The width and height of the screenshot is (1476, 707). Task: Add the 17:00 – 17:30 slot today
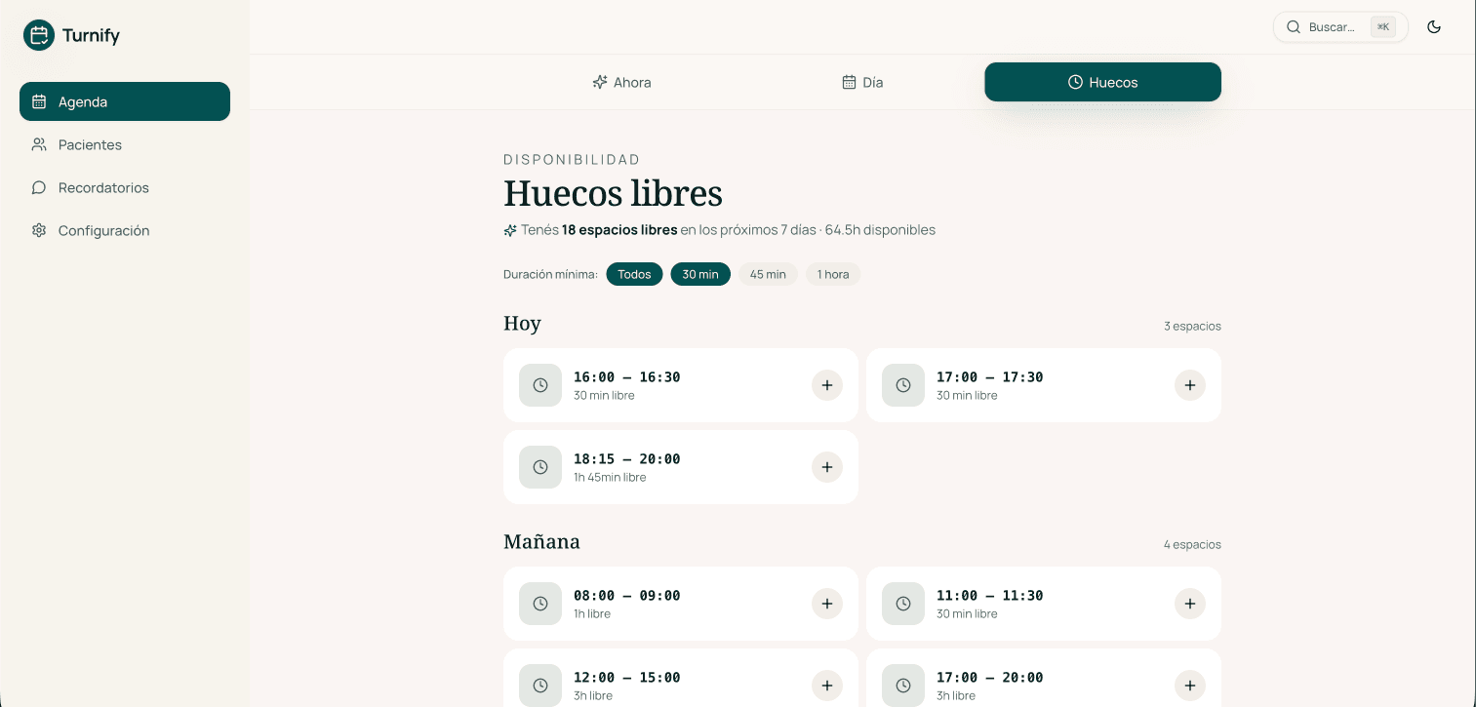pyautogui.click(x=1189, y=385)
